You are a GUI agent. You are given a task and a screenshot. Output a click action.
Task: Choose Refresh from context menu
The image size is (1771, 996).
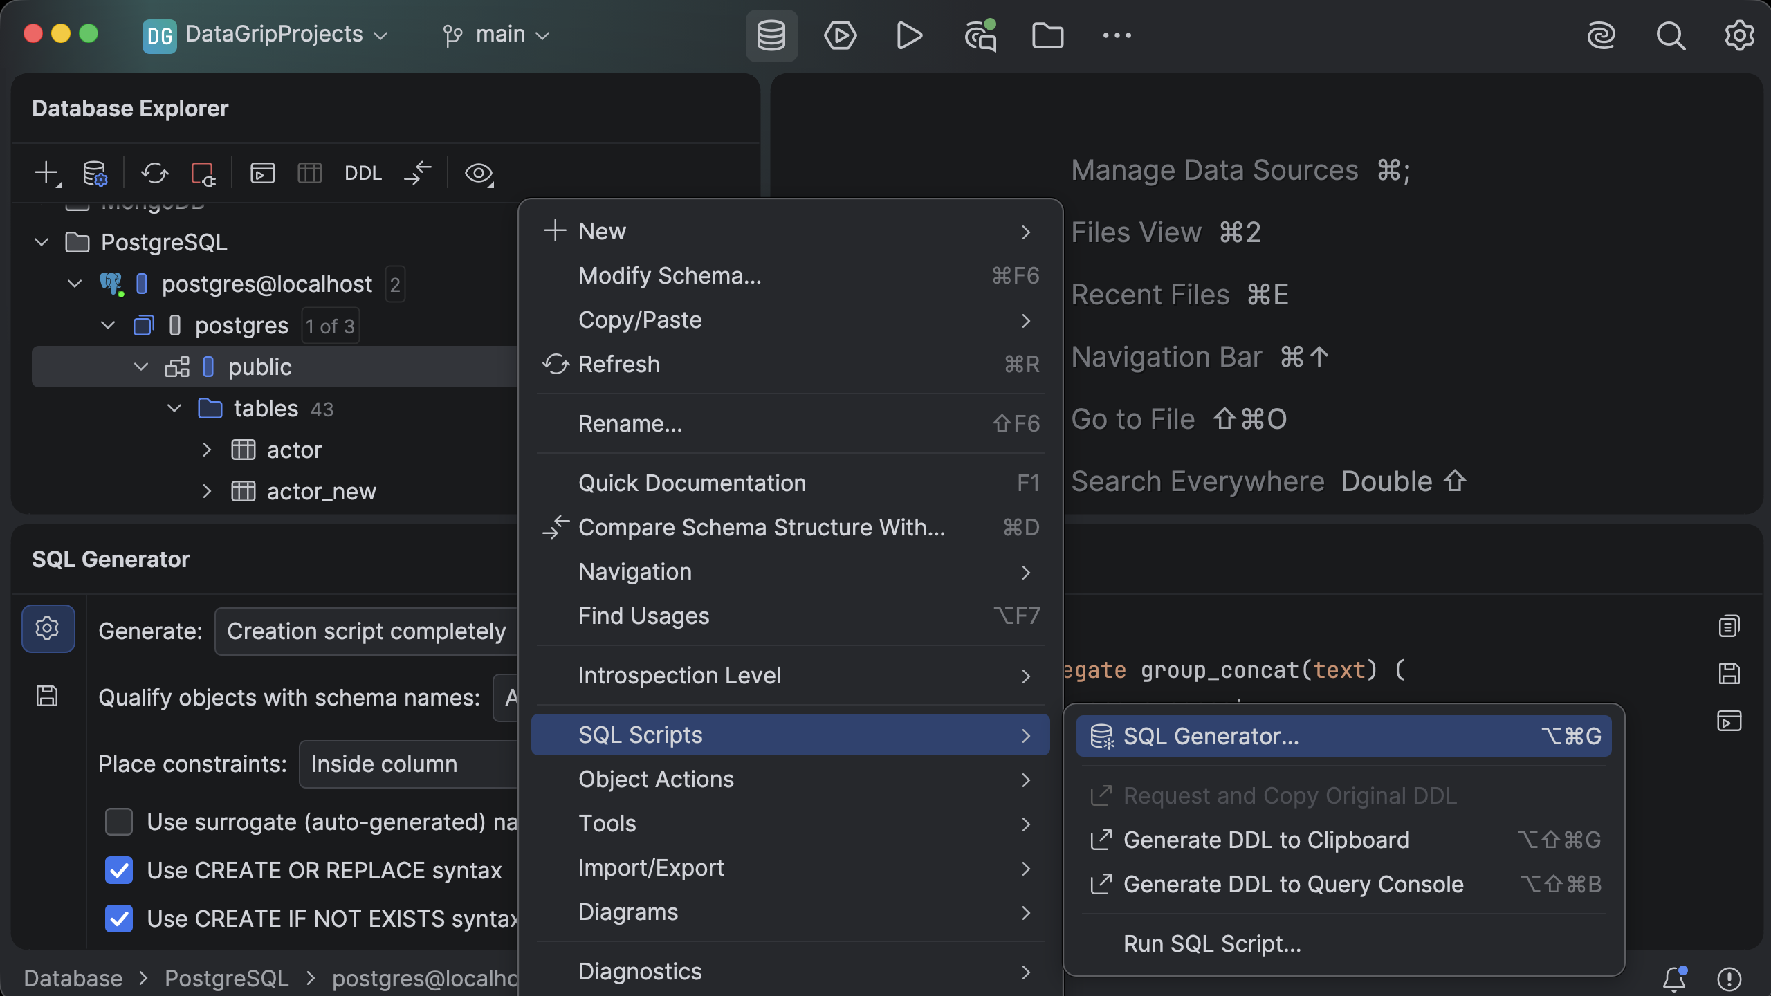pyautogui.click(x=790, y=364)
